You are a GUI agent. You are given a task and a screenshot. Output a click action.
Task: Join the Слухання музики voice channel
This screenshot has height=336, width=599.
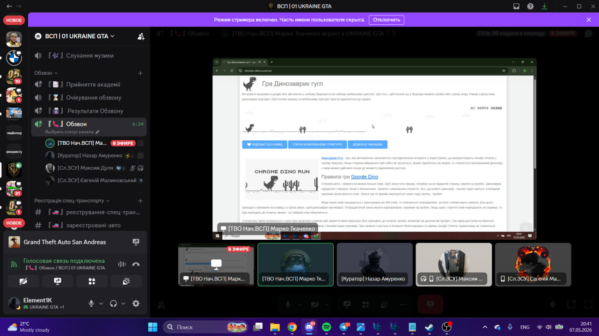(x=89, y=56)
